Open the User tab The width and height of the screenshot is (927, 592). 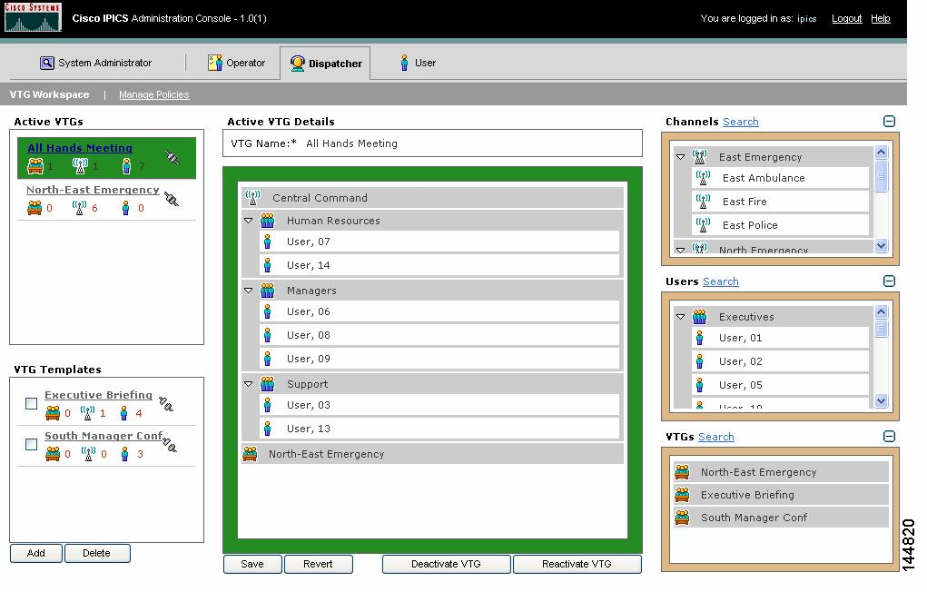[418, 63]
